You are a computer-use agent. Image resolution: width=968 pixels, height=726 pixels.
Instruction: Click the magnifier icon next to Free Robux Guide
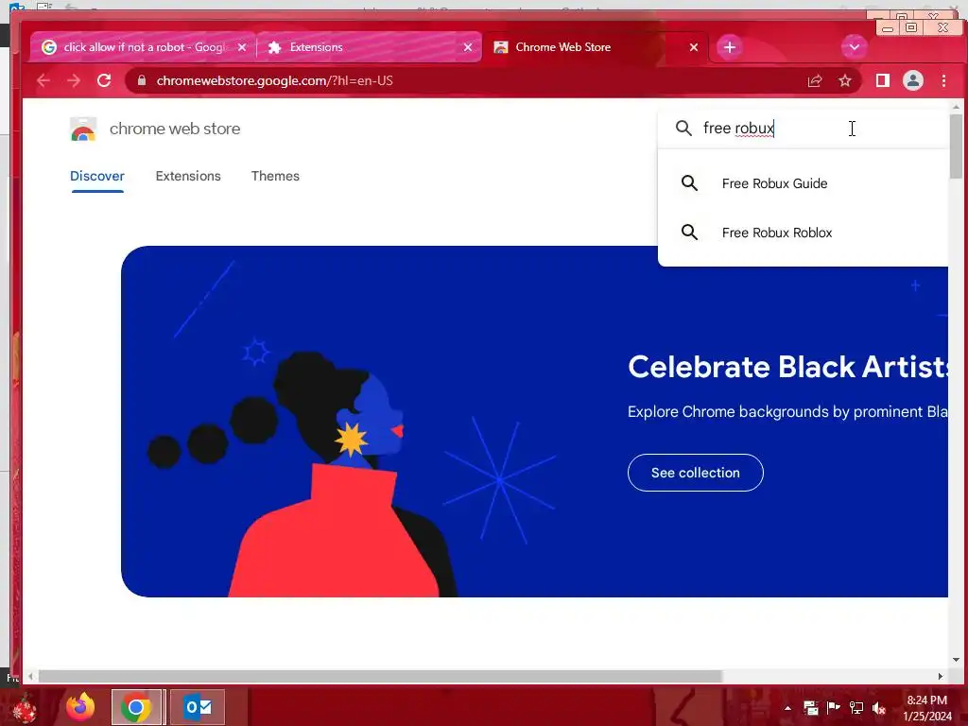(x=689, y=183)
